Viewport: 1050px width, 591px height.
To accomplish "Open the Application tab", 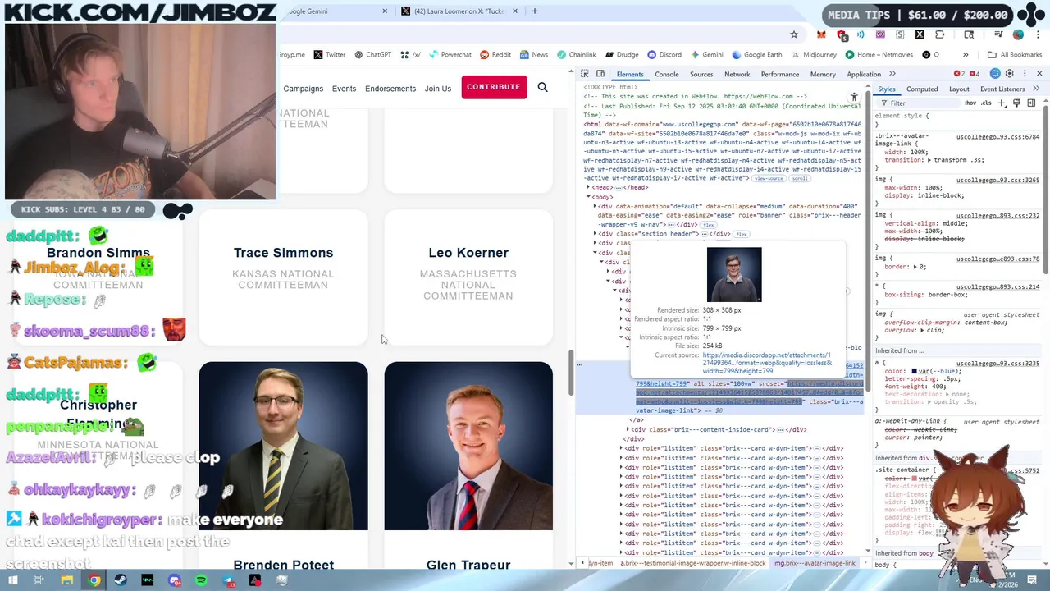I will (864, 74).
